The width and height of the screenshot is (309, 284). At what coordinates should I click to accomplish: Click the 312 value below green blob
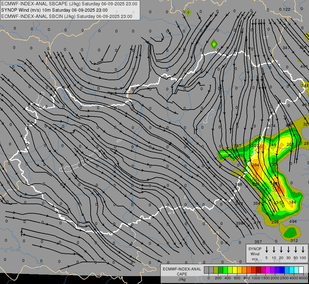click(294, 241)
